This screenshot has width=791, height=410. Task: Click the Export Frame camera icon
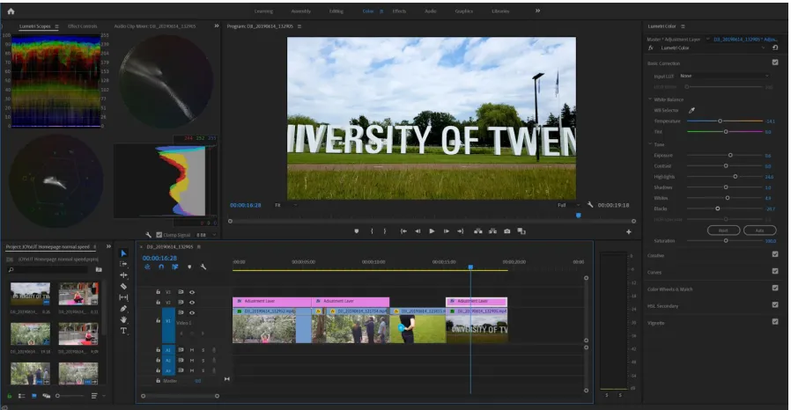coord(507,231)
